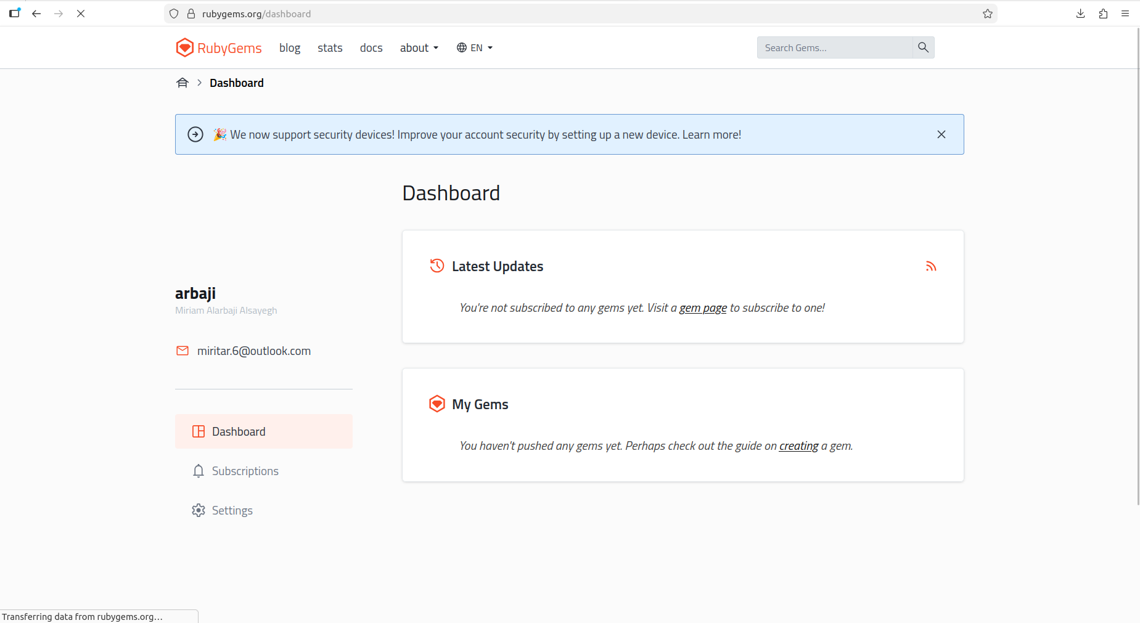Screen dimensions: 1140x623
Task: Open the EN language selector
Action: click(x=474, y=47)
